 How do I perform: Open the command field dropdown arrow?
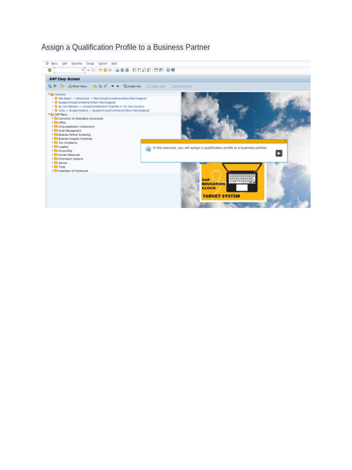82,70
